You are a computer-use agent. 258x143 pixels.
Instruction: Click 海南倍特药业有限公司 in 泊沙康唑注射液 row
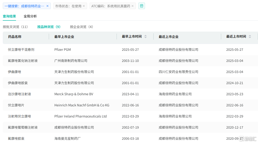pos(175,94)
